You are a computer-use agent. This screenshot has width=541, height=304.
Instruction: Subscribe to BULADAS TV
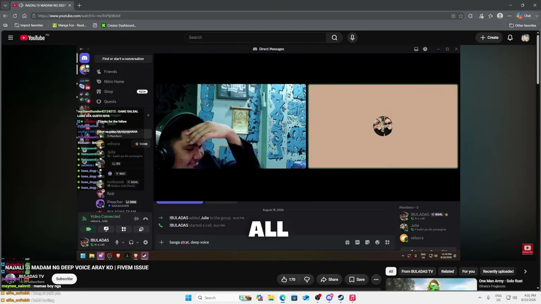[x=64, y=279]
